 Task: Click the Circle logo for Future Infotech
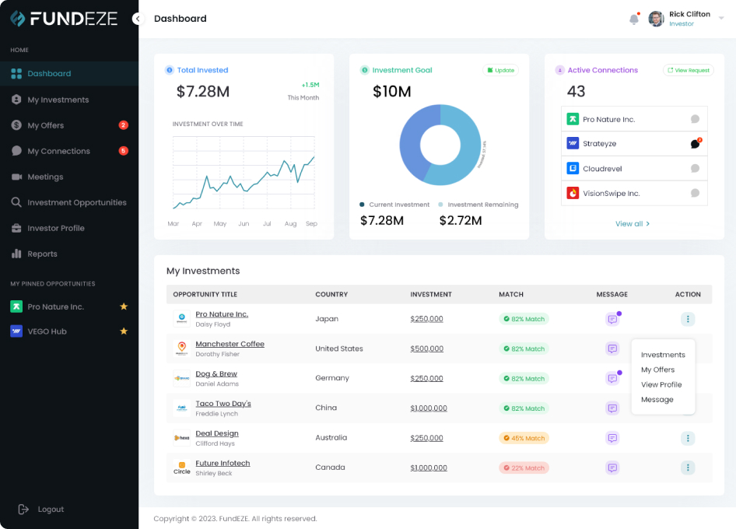click(180, 467)
